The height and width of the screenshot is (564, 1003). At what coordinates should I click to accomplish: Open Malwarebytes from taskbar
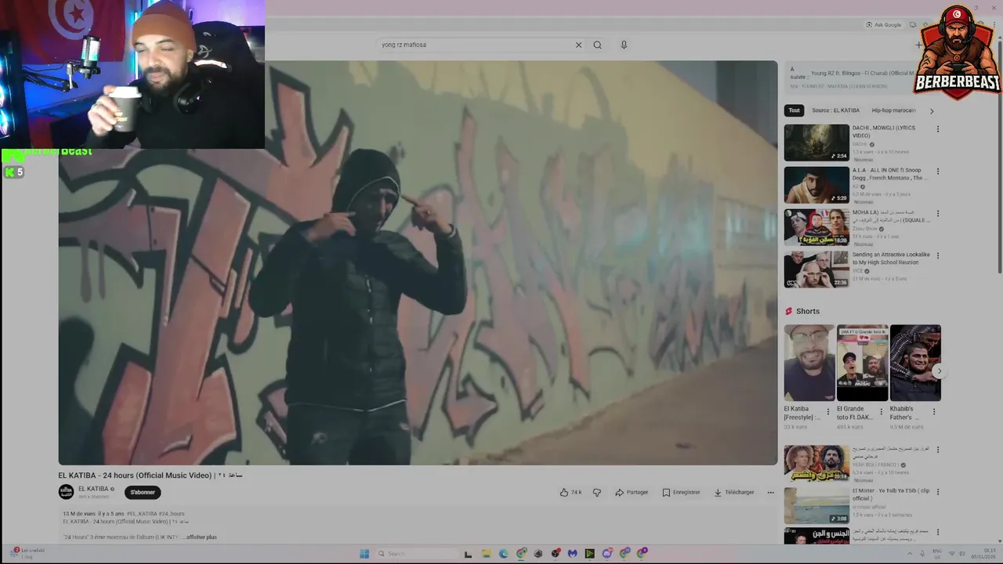coord(573,554)
